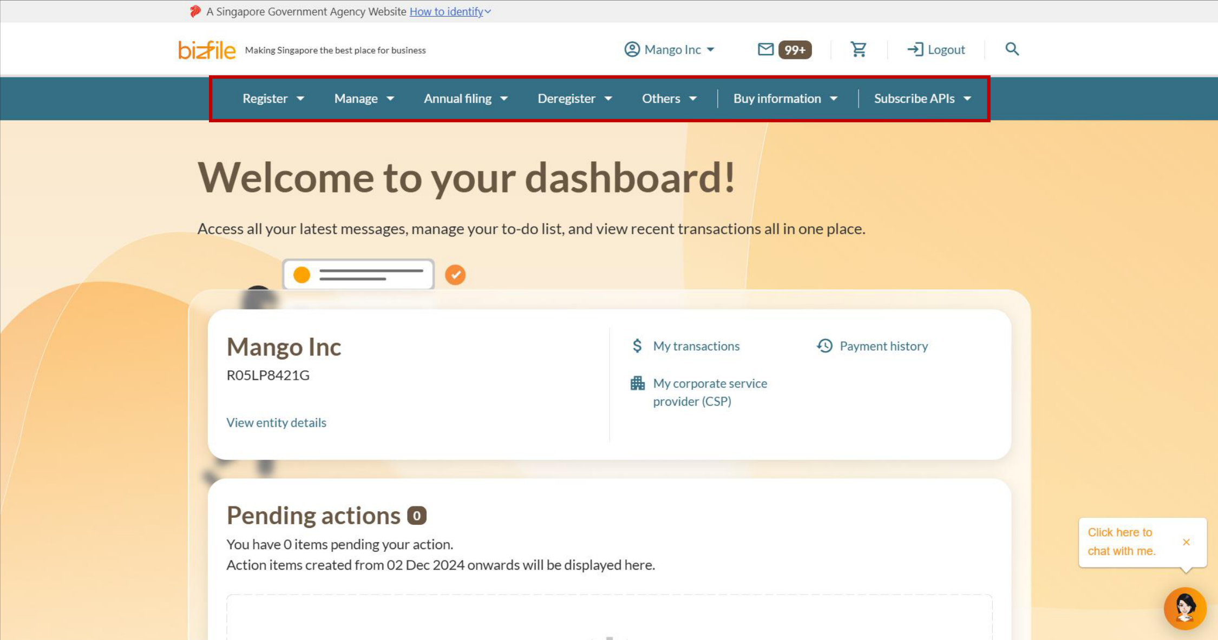Open the Mango Inc account dropdown

(x=670, y=49)
